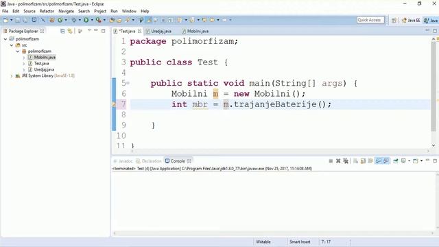Toggle Show Console on standard error
Screen dimensions: 439x247
[x=386, y=161]
